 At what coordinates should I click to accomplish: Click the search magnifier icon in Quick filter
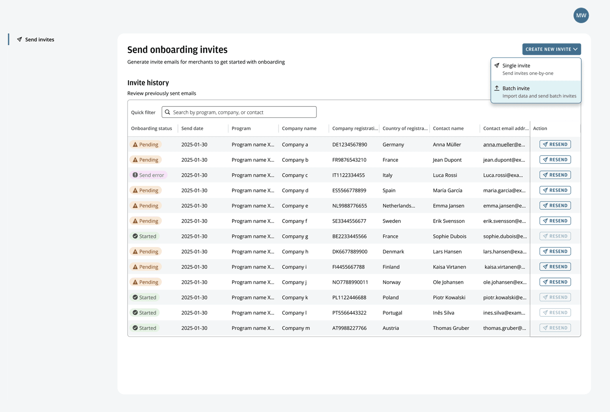click(x=167, y=112)
